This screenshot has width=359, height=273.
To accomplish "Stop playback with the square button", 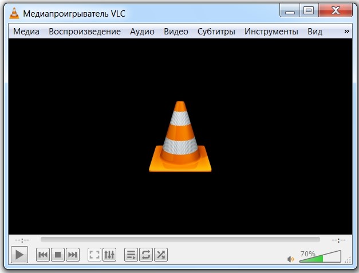I will (58, 255).
